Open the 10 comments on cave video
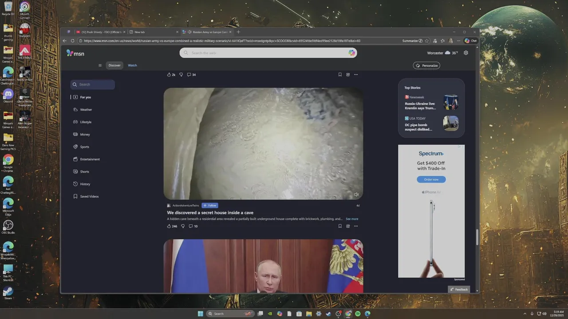Viewport: 568px width, 319px height. coord(193,226)
